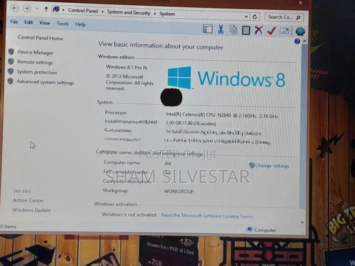Click the computer icon in address bar
The image size is (355, 266).
(56, 9)
